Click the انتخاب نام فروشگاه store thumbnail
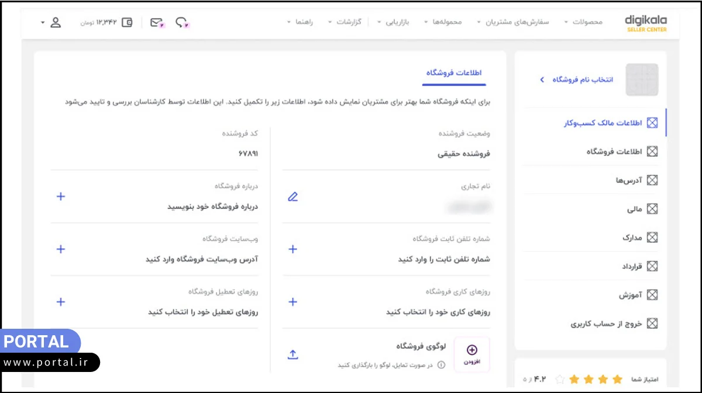Viewport: 702px width, 393px height. click(641, 79)
